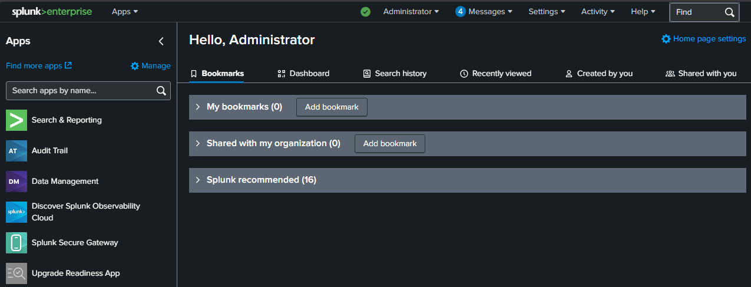Screen dimensions: 751x287
Task: Open the Administrator menu
Action: coord(411,12)
